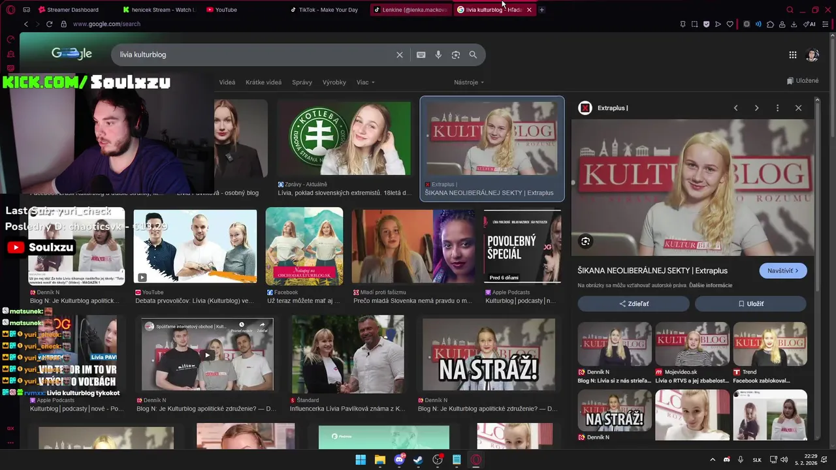
Task: Open the tab search magnifier in title bar
Action: pyautogui.click(x=790, y=10)
